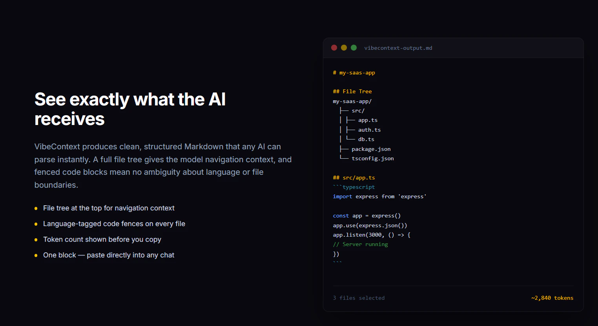Click the 'app.use(express.json())' line
This screenshot has width=598, height=326.
[370, 226]
